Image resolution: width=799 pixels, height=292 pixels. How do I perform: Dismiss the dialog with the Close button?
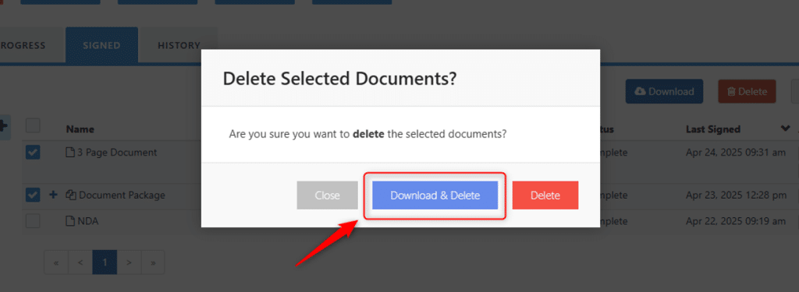[x=327, y=195]
